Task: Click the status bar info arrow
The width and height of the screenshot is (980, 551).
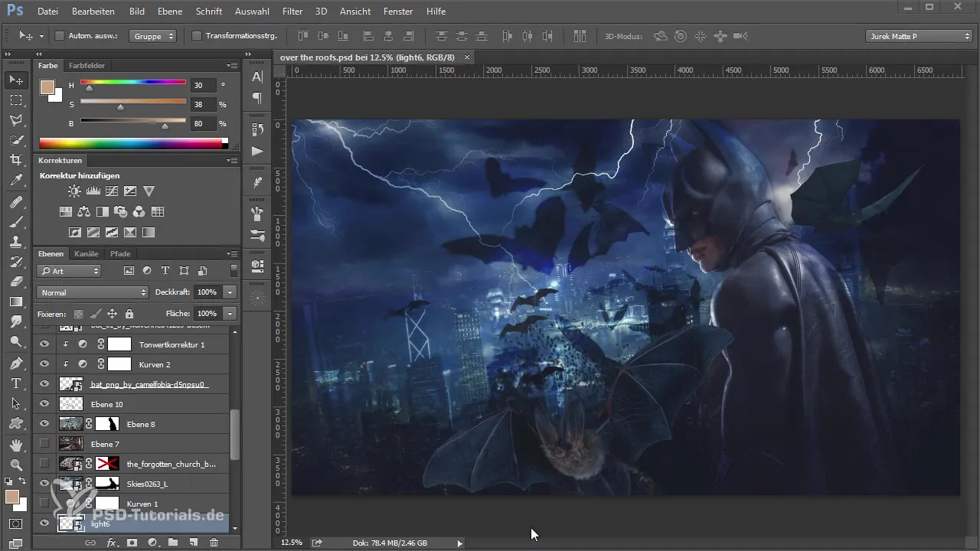Action: (459, 543)
